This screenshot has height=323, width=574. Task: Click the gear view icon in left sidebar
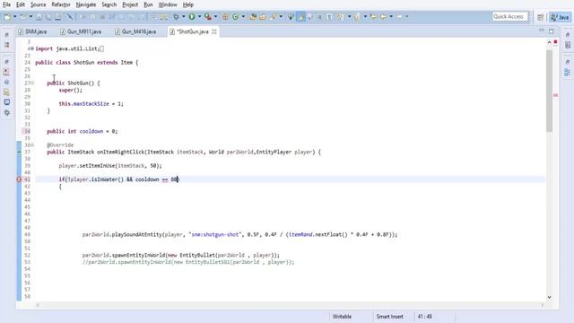pyautogui.click(x=6, y=113)
